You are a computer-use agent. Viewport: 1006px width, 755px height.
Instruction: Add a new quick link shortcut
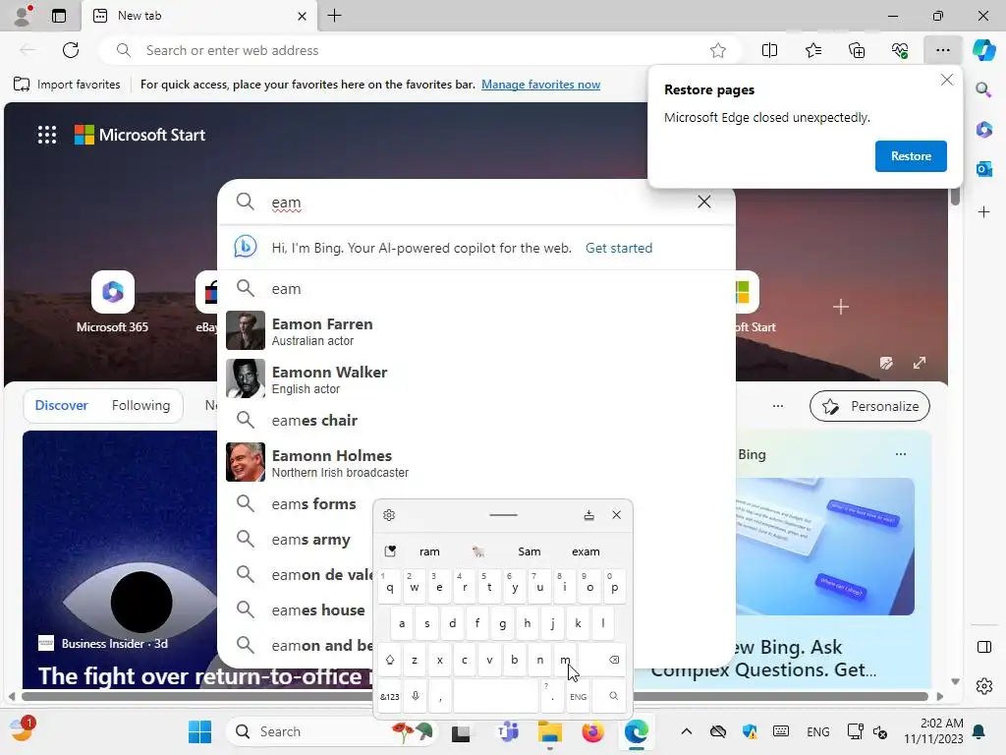pos(841,307)
